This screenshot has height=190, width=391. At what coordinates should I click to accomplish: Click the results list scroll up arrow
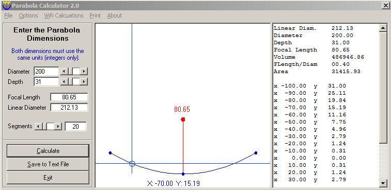(x=383, y=28)
